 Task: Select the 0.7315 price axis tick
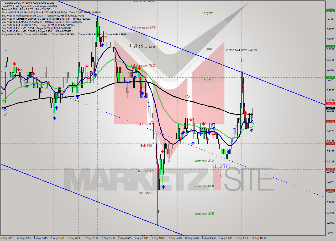330,60
